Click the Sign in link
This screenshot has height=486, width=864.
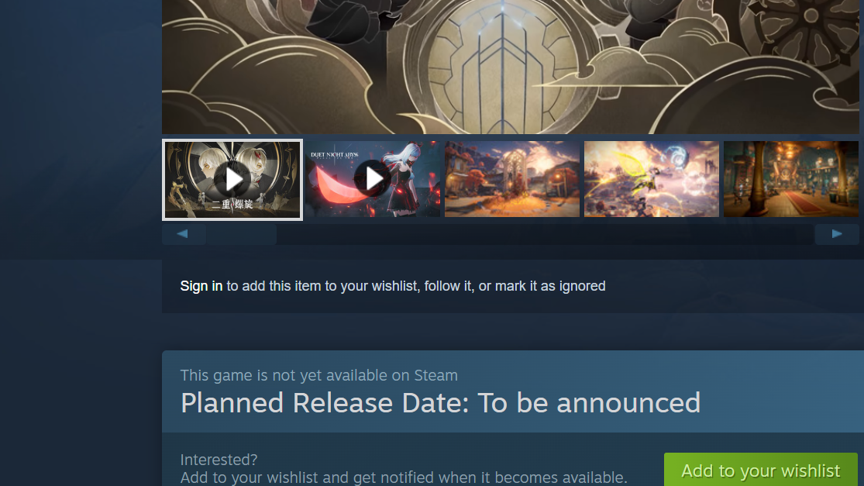(201, 286)
